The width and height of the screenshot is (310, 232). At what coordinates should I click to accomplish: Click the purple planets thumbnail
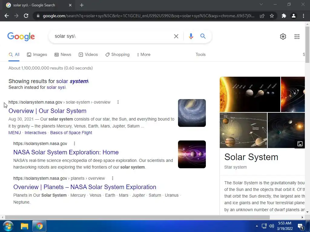click(x=192, y=154)
